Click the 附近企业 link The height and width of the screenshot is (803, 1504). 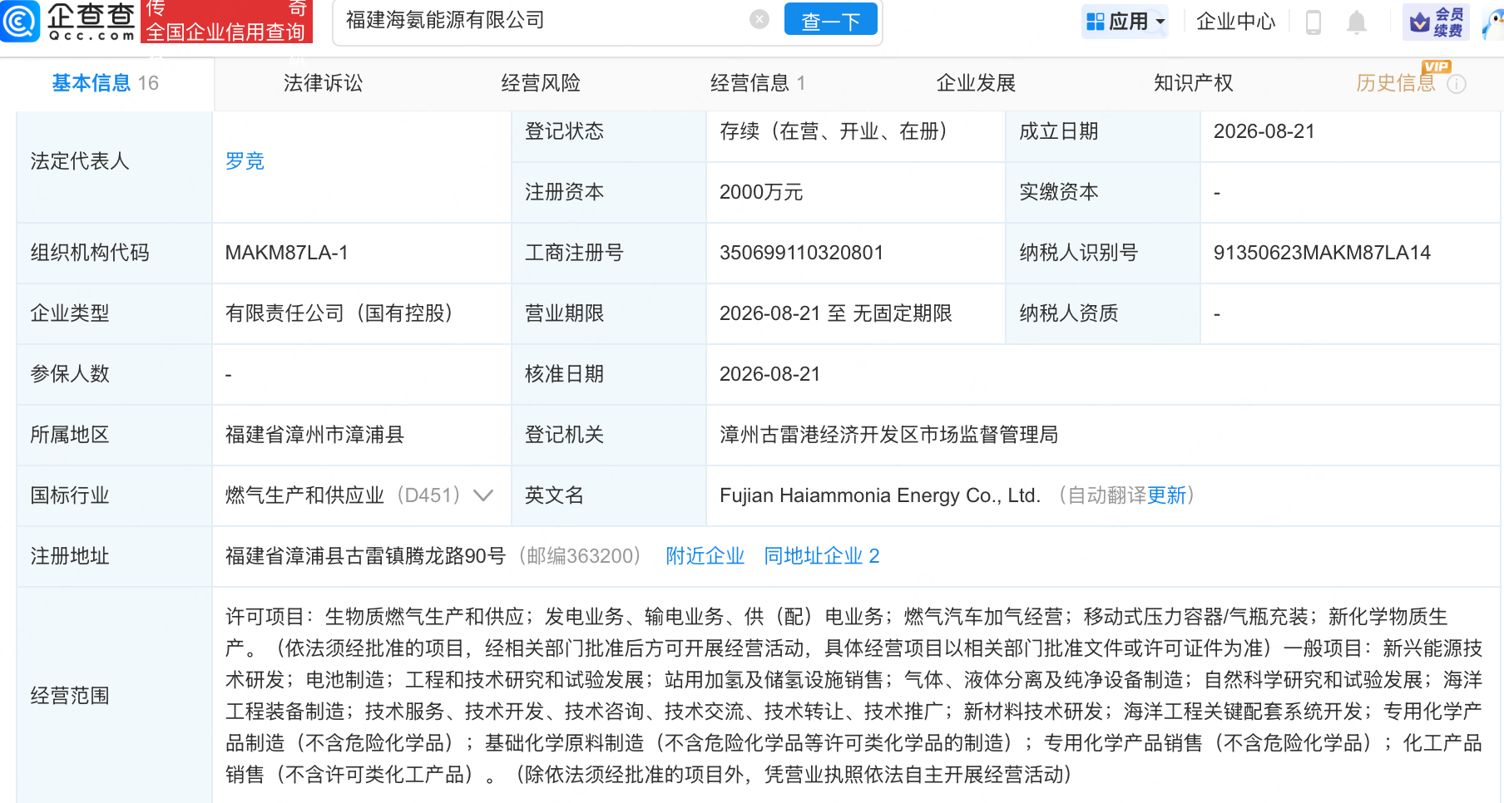[x=705, y=556]
